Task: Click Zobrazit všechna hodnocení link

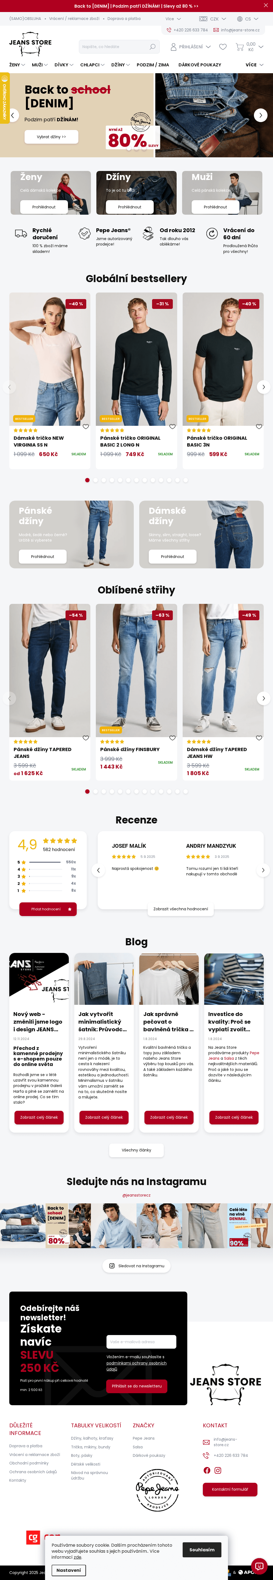Action: [x=180, y=909]
